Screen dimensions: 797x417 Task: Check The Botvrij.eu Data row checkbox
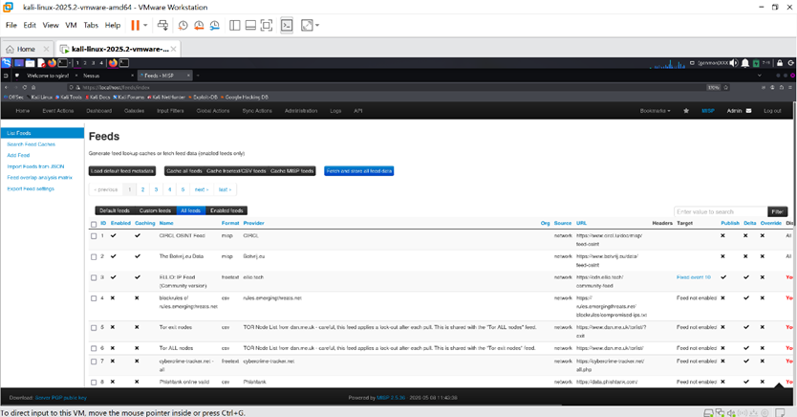click(94, 257)
